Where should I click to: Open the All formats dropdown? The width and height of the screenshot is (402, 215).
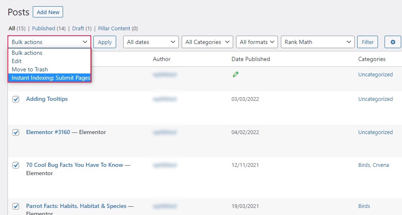[x=256, y=42]
